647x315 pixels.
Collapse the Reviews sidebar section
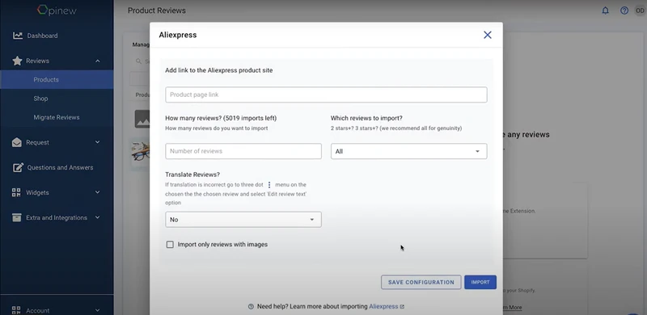click(x=97, y=61)
